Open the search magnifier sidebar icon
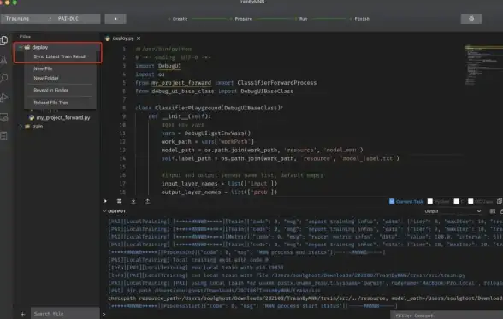The image size is (503, 319). point(3,78)
